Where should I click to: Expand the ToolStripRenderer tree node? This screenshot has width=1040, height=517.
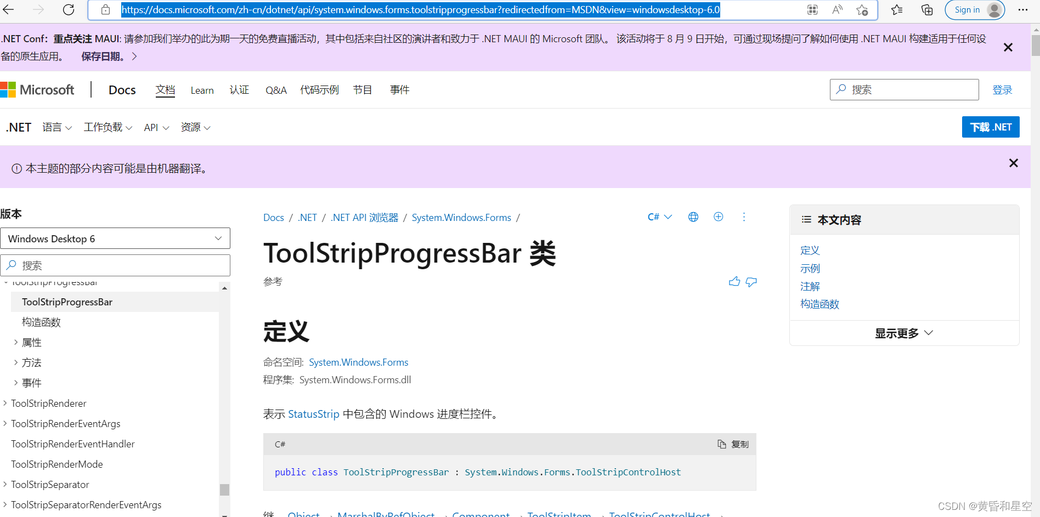(x=4, y=403)
